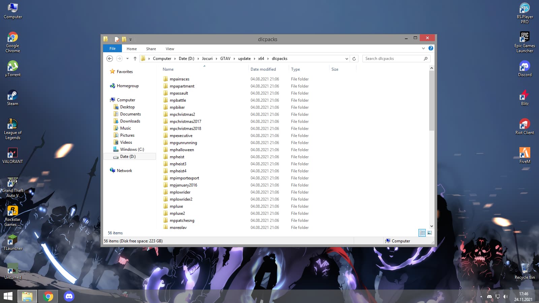Navigate to update in address bar

(244, 59)
